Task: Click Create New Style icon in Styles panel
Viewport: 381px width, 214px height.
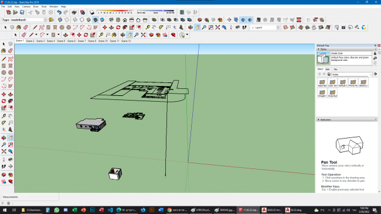Action: (x=375, y=58)
